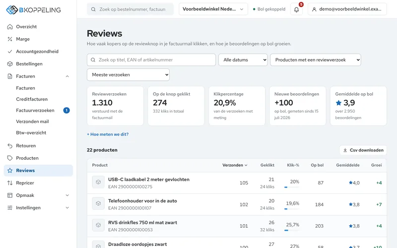Viewport: 397px width, 248px height.
Task: Expand the Hoe meten we dit link
Action: coord(108,134)
